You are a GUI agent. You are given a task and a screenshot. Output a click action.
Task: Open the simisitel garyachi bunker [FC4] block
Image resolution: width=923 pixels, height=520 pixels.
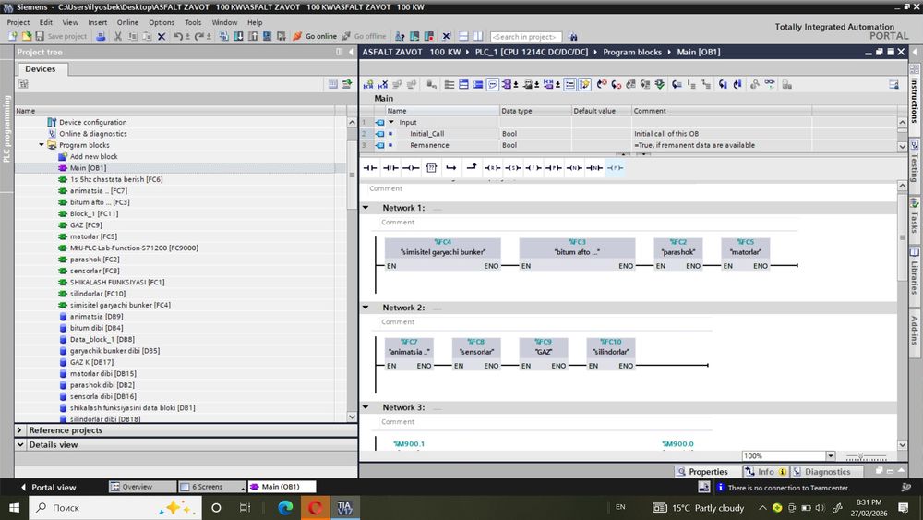120,305
